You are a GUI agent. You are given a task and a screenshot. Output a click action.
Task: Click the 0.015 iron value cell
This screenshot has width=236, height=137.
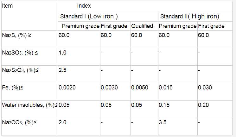[166, 88]
